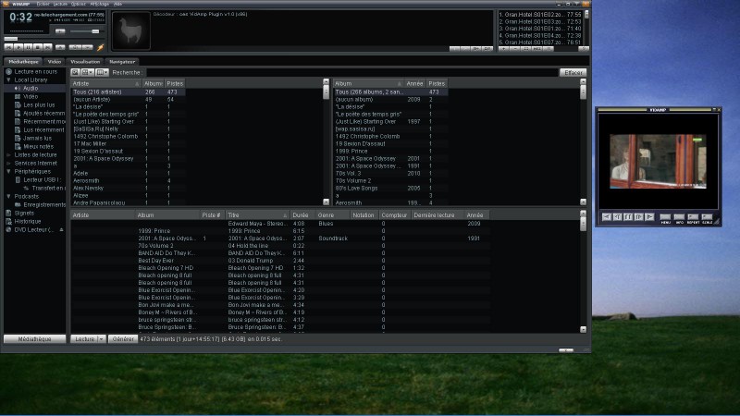740x416 pixels.
Task: Switch to the Visualisation tab
Action: click(x=85, y=62)
